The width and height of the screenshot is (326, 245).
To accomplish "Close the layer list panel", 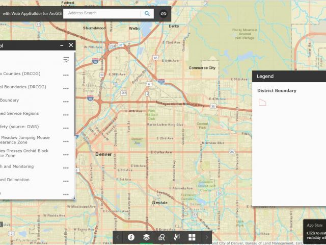I will (x=71, y=45).
